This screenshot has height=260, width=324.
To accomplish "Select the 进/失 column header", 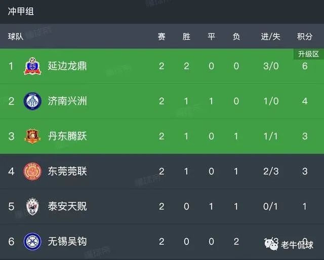I will (270, 36).
